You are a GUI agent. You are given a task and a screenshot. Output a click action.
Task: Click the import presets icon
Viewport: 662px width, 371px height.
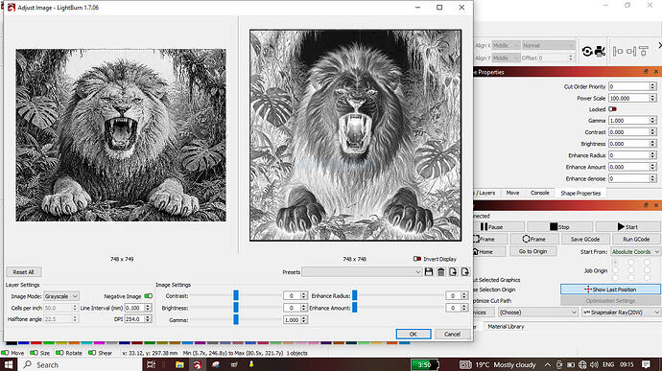(453, 272)
